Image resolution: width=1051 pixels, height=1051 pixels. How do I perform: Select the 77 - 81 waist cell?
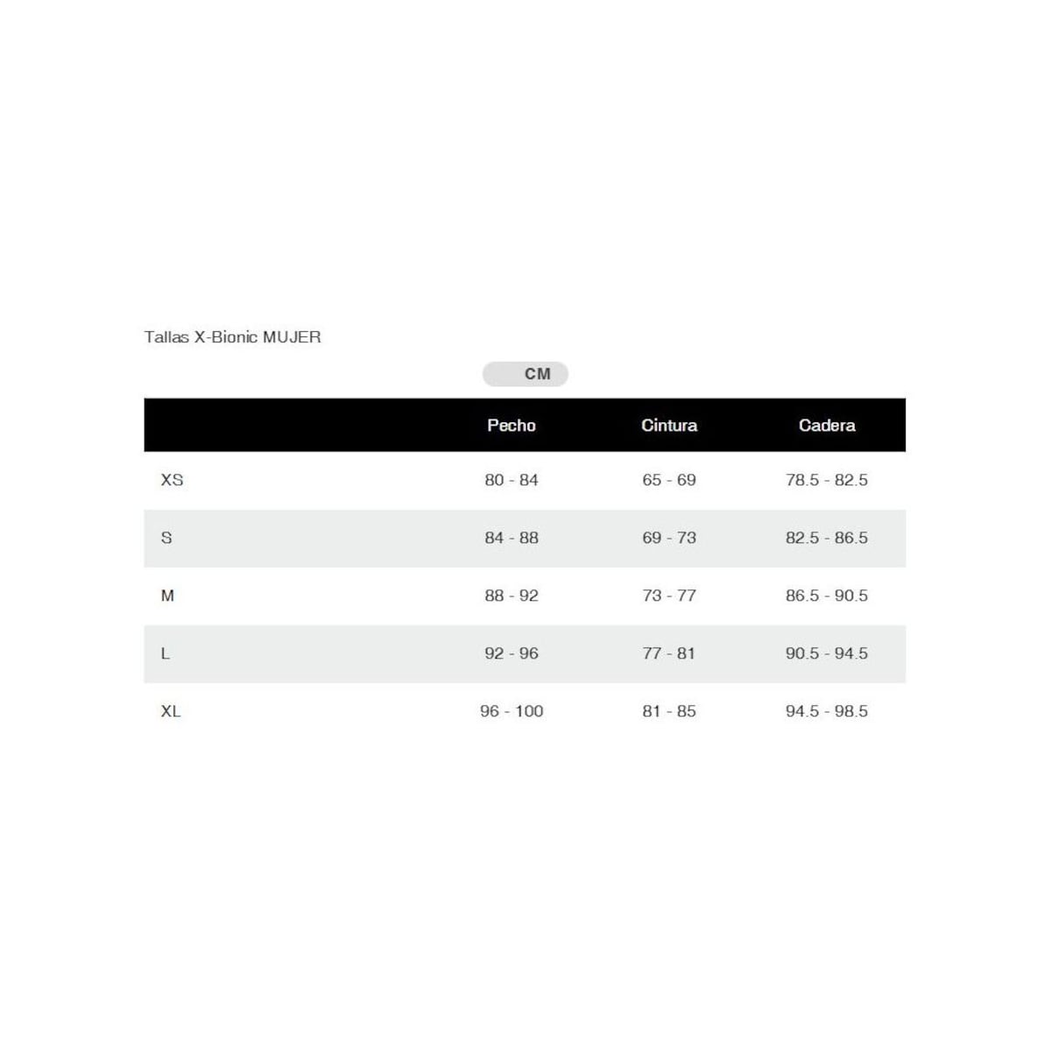tap(669, 653)
